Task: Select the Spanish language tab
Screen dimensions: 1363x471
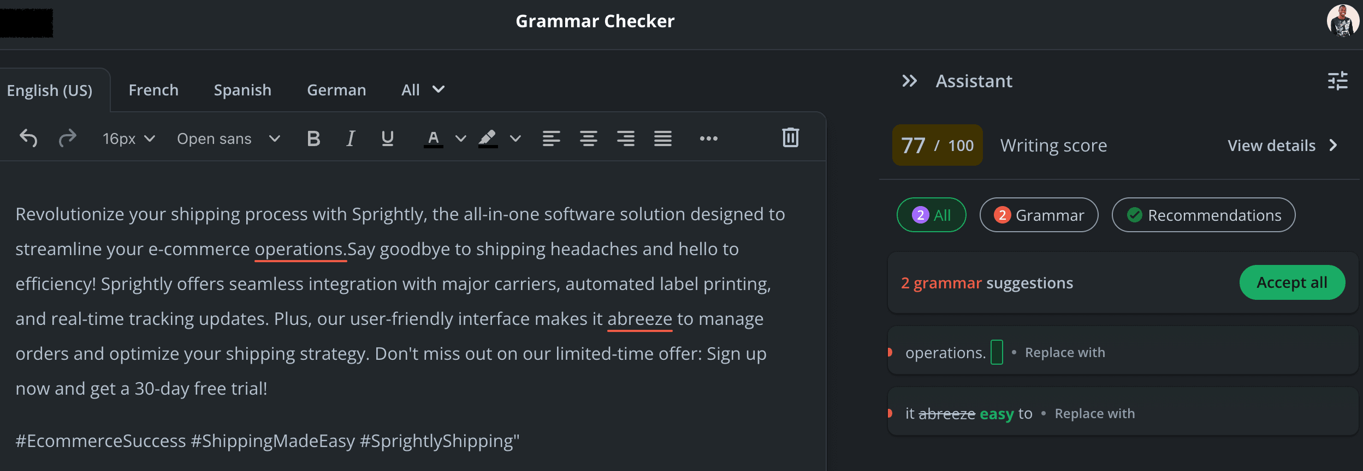Action: tap(242, 89)
